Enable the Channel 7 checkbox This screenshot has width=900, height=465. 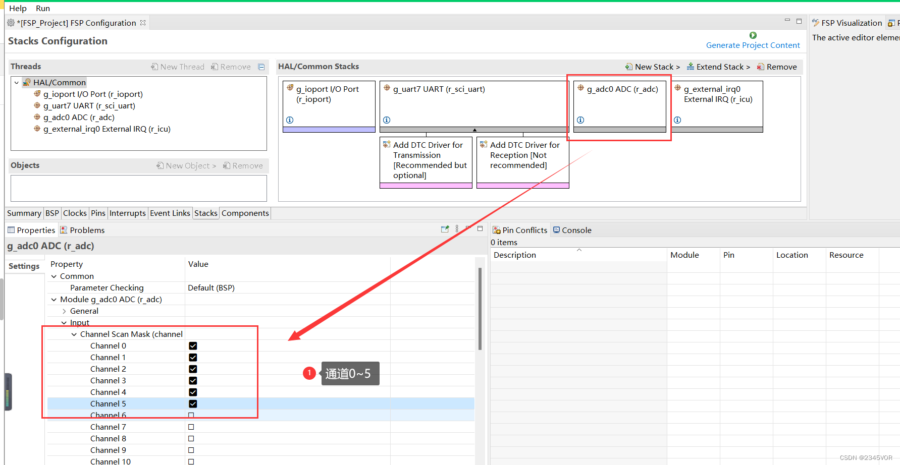click(x=191, y=427)
